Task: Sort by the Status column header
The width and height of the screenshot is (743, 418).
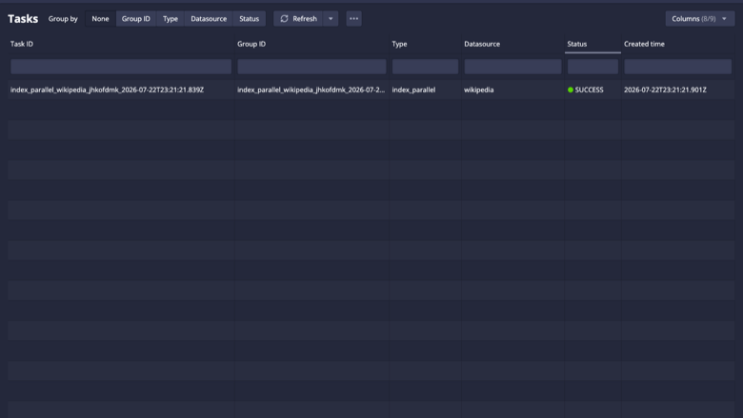Action: coord(577,44)
